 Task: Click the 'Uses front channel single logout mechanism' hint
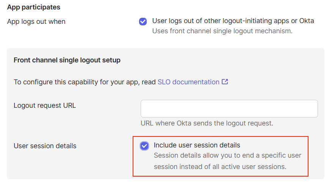point(222,31)
